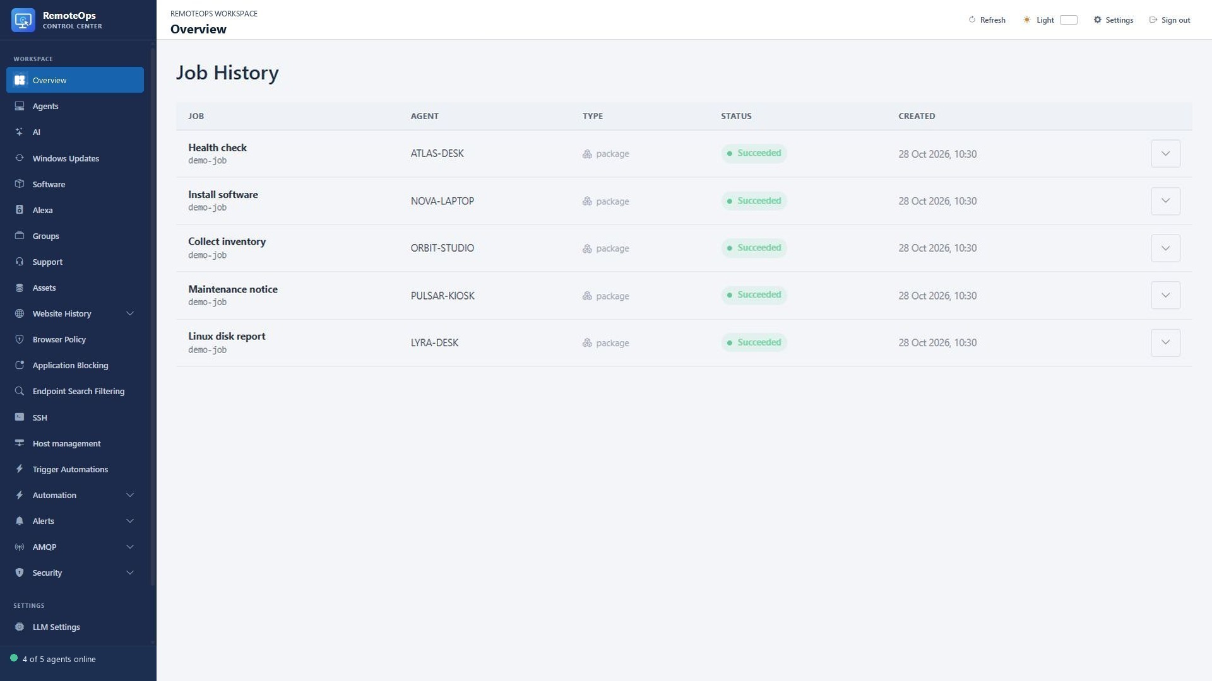The width and height of the screenshot is (1212, 681).
Task: Click the Application Blocking icon
Action: pos(20,365)
